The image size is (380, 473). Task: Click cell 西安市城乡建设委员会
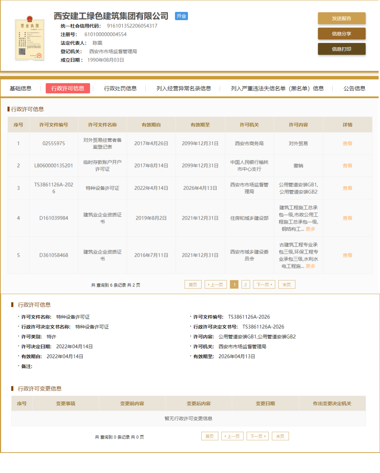pyautogui.click(x=249, y=255)
